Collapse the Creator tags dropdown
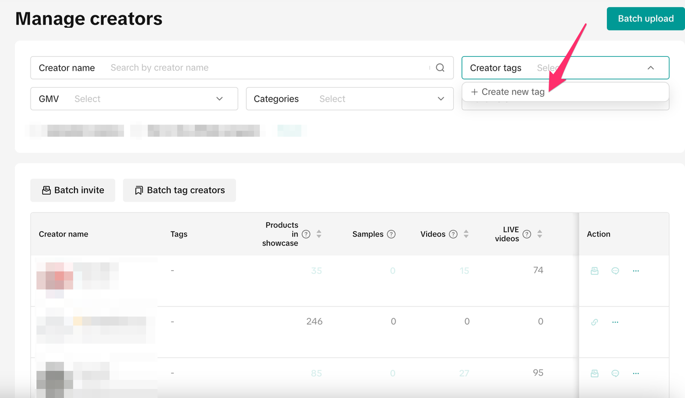This screenshot has width=685, height=398. point(650,68)
